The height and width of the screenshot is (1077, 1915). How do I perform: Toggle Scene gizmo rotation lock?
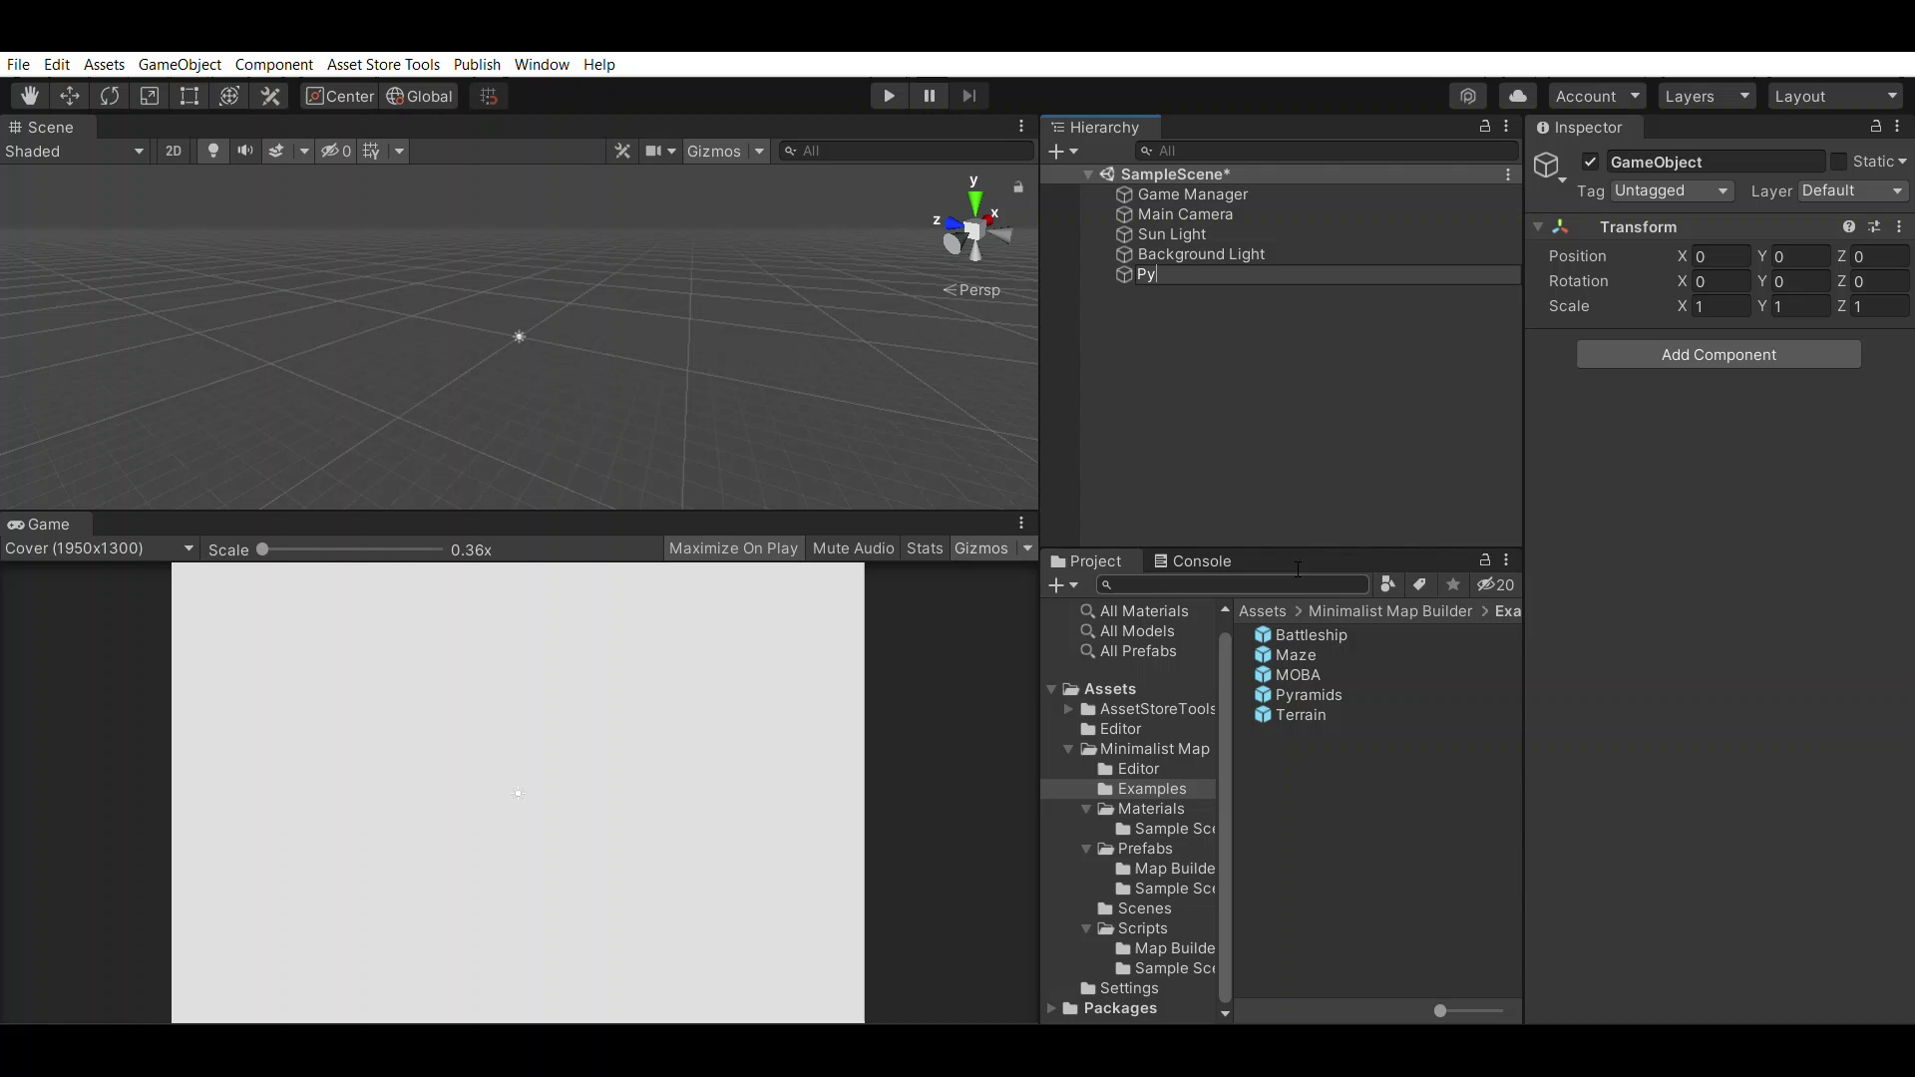(1018, 187)
